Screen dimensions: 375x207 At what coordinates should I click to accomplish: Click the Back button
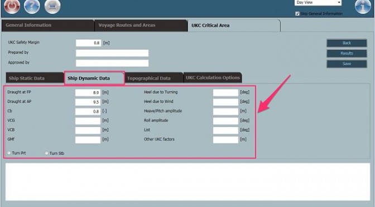click(x=347, y=43)
